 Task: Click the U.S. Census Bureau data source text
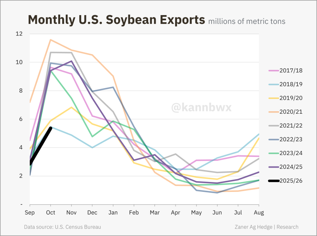62,227
